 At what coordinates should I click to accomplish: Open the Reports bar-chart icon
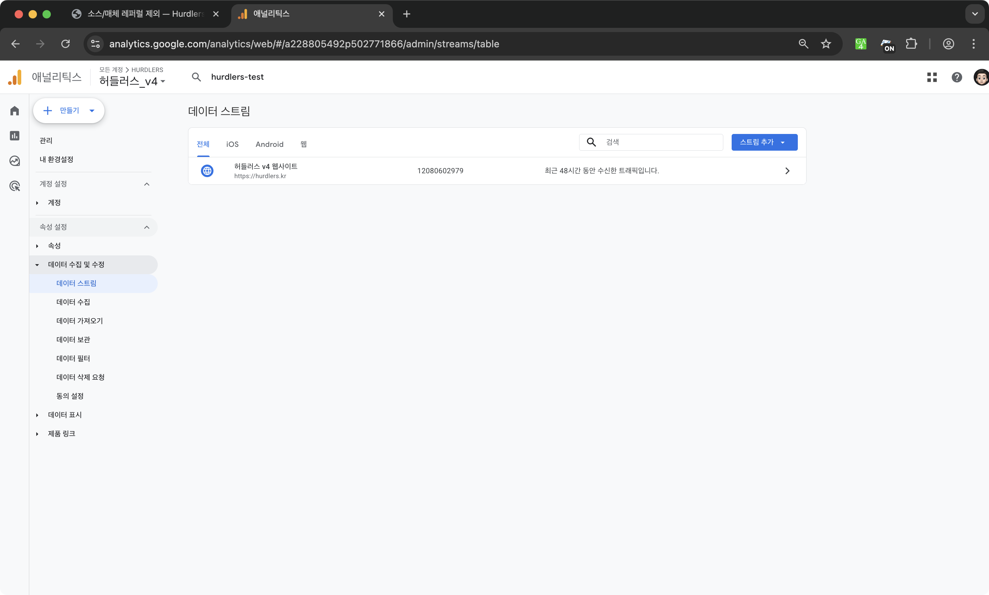pyautogui.click(x=15, y=136)
